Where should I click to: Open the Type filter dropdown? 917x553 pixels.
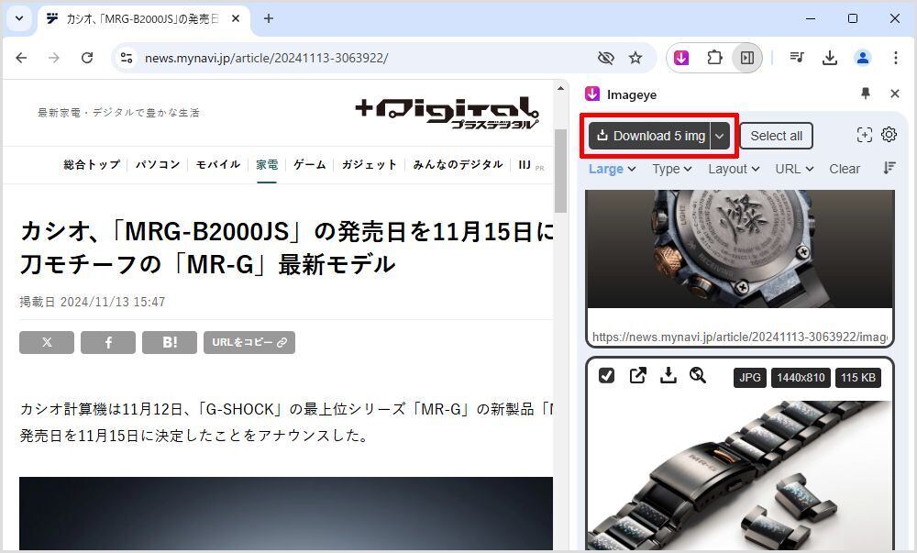672,169
